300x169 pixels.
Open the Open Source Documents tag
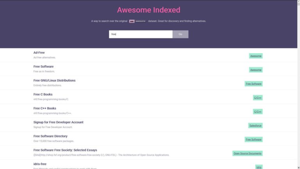coord(247,153)
